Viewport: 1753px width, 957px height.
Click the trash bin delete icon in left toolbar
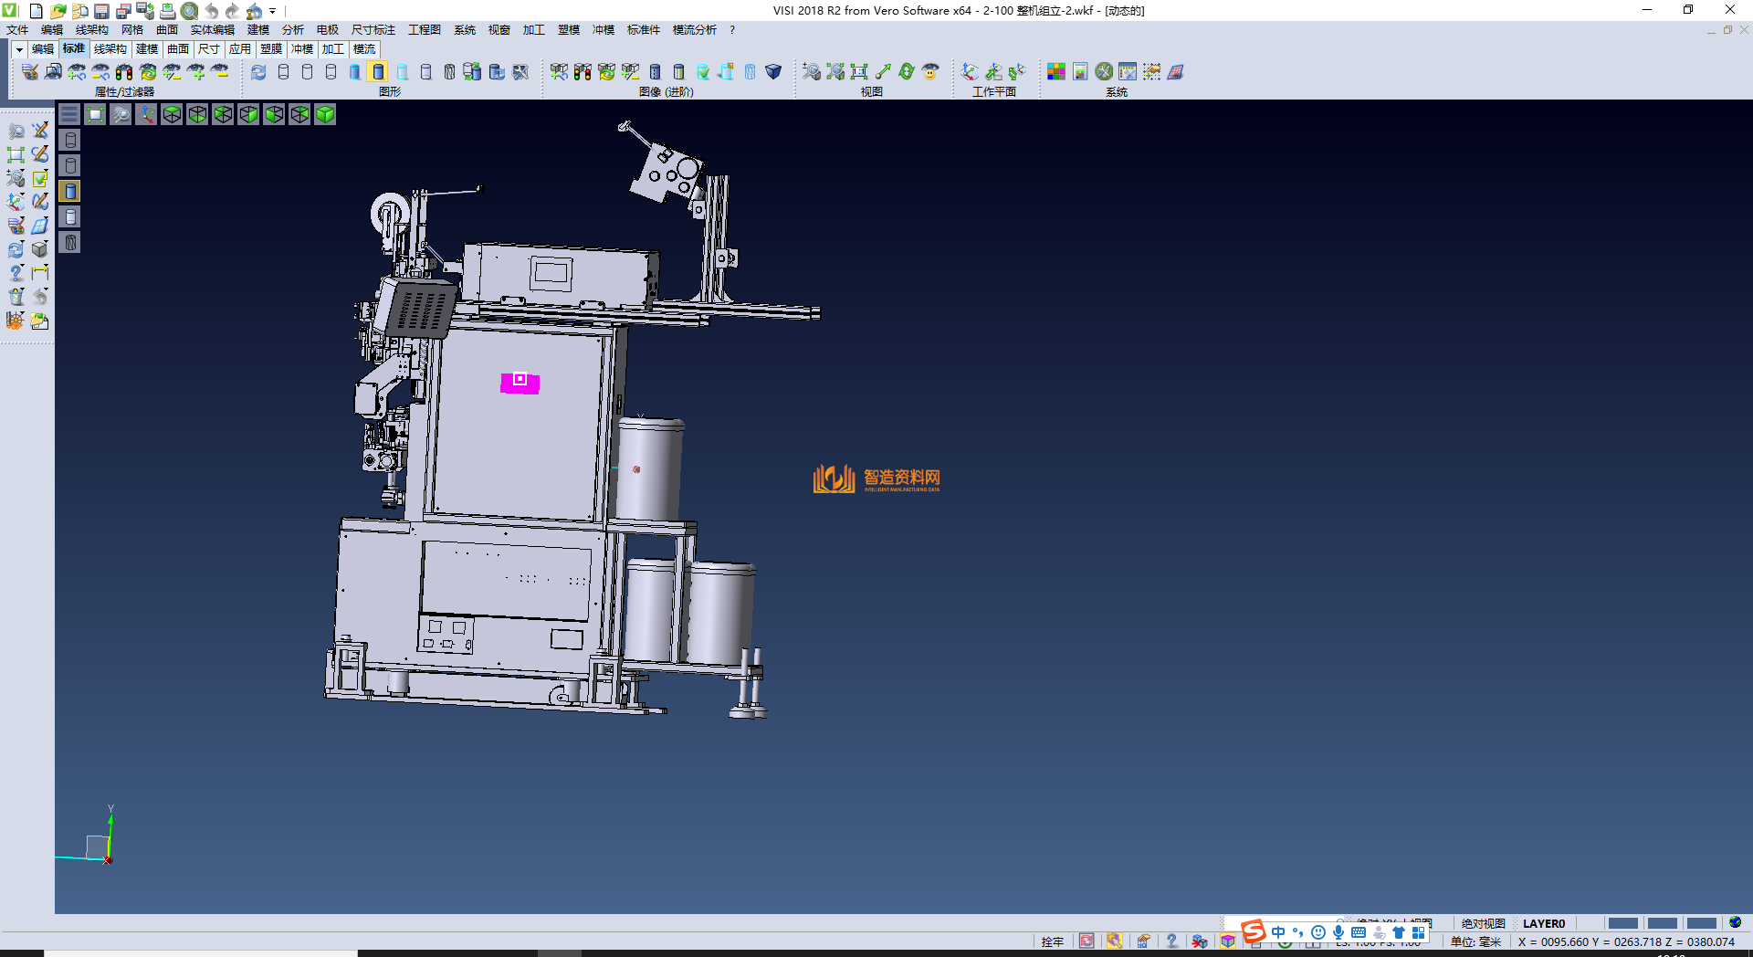coord(16,297)
